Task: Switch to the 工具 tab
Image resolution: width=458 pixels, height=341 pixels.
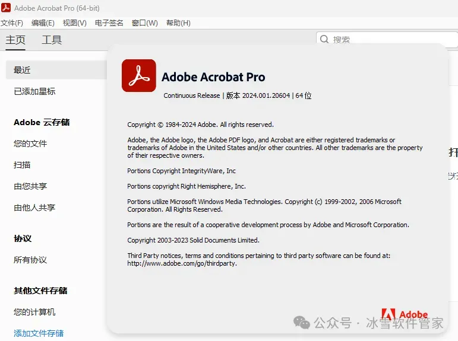Action: coord(52,40)
